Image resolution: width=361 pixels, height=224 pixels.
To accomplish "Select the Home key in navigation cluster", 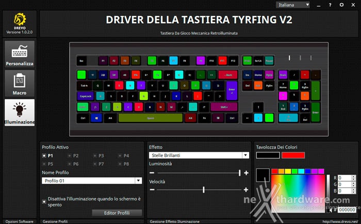I will (x=258, y=75).
